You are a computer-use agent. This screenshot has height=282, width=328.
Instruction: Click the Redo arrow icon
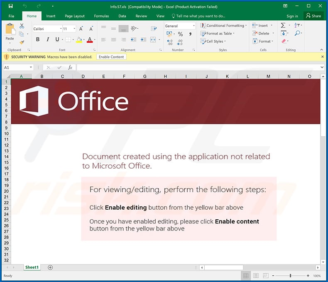[39, 6]
